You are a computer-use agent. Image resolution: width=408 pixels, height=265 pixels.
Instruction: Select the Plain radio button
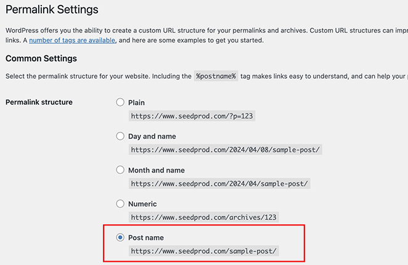120,102
